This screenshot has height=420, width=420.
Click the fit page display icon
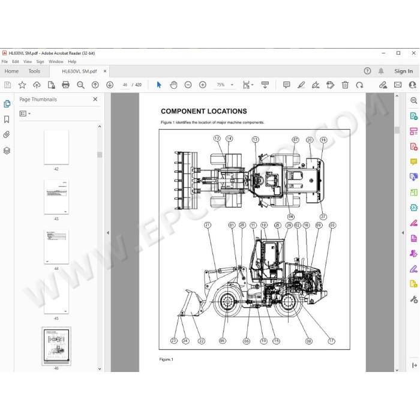point(246,85)
